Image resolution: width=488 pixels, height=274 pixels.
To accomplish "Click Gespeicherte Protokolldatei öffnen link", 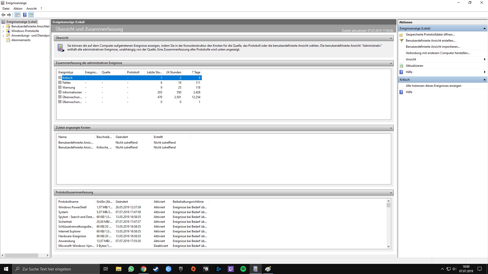I will click(x=430, y=35).
